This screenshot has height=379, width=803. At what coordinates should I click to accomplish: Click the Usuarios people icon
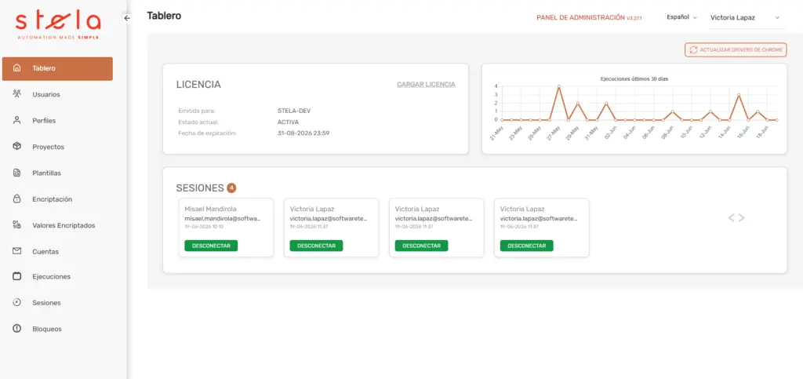coord(17,94)
